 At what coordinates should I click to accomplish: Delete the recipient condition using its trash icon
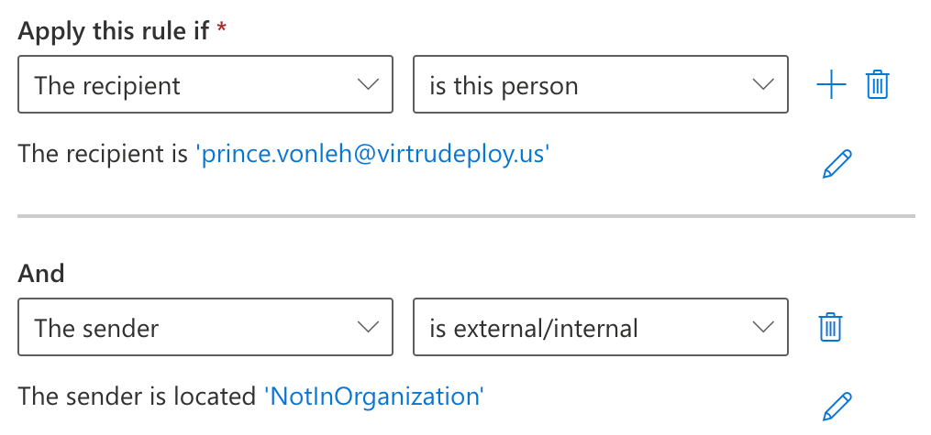(877, 85)
